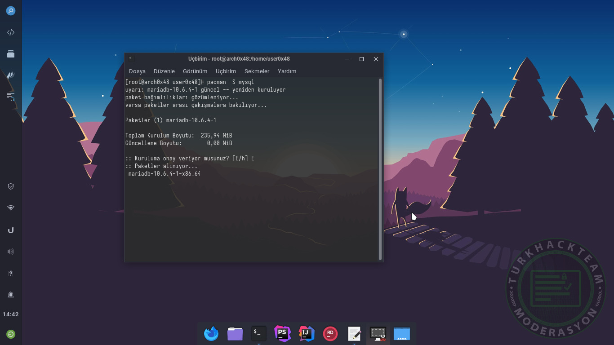Launch IntelliJ IDEA from the dock
Screen dimensions: 614x345
tap(307, 333)
